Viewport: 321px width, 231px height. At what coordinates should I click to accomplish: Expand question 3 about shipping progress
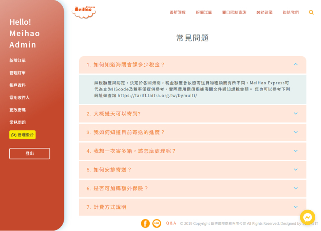pos(193,132)
